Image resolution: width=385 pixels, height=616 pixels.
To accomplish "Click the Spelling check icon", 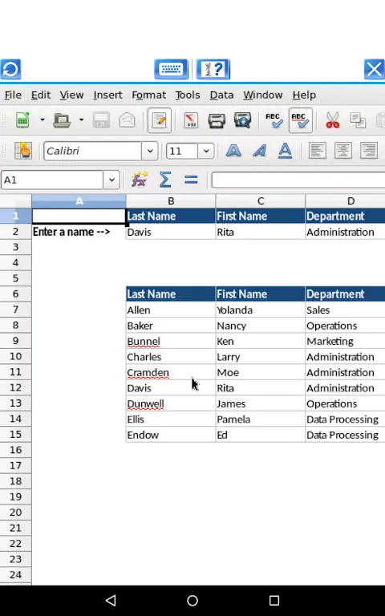I will (274, 120).
